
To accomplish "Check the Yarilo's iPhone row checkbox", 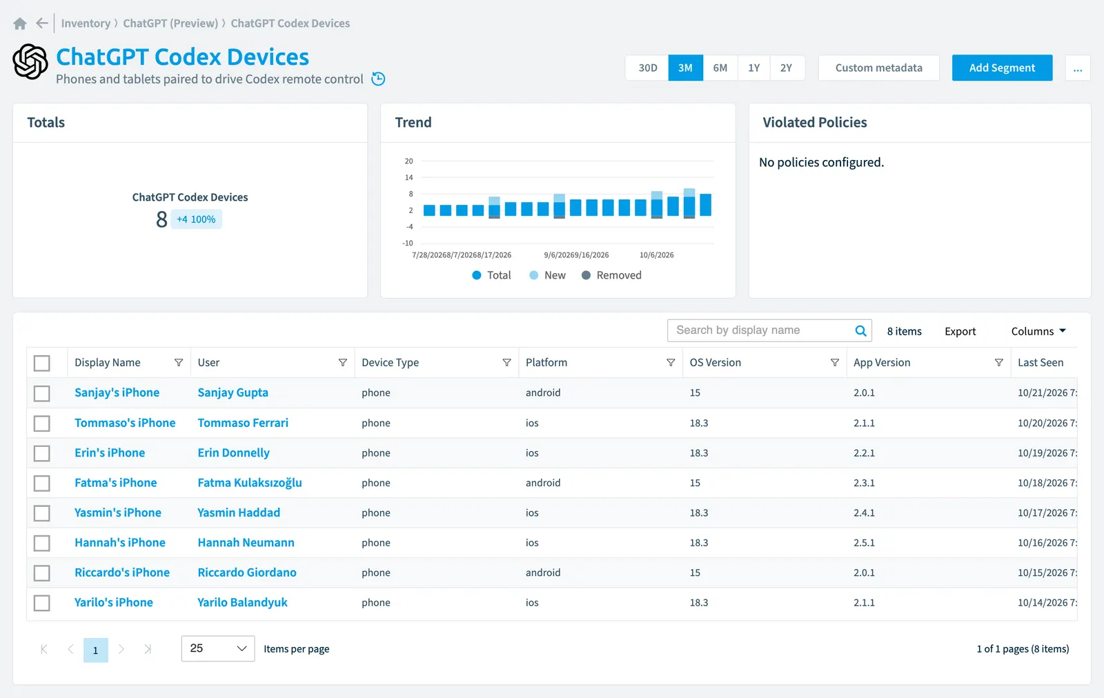I will coord(42,603).
